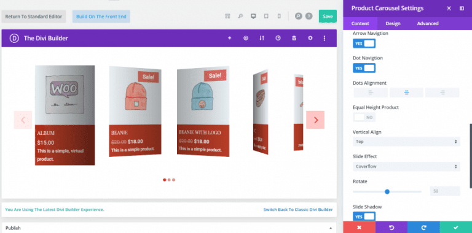The width and height of the screenshot is (472, 233).
Task: Click the Sale badge on Beanie
Action: coord(148,77)
